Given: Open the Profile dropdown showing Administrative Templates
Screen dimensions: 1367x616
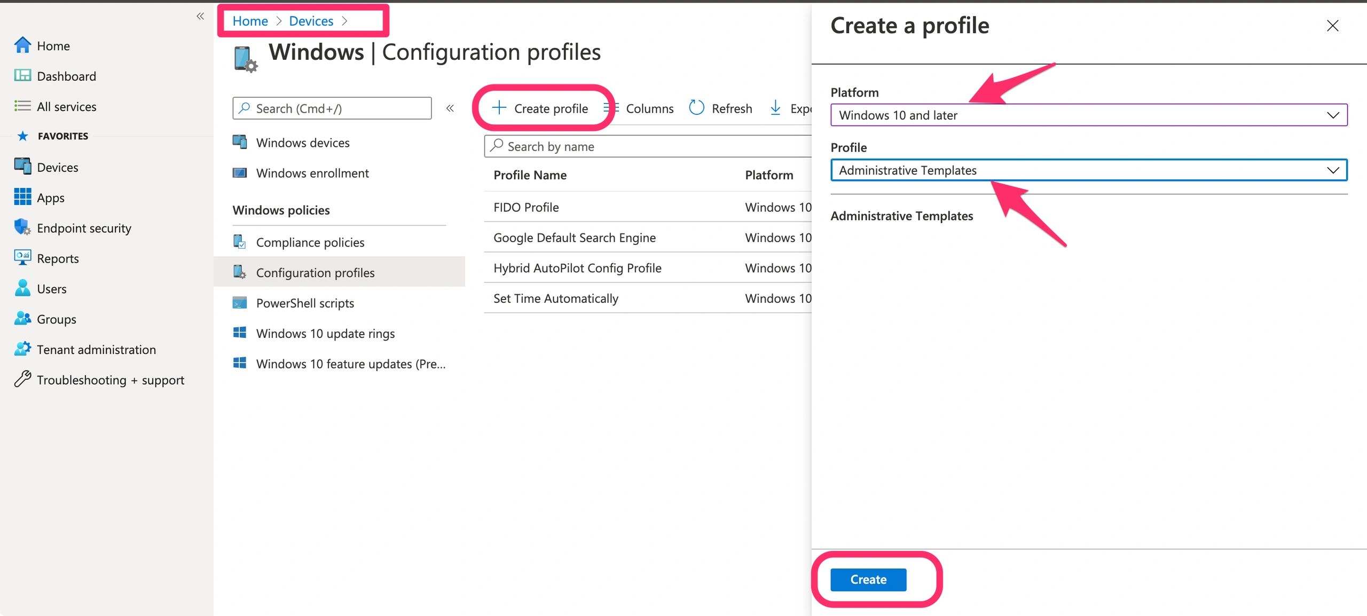Looking at the screenshot, I should (1088, 170).
